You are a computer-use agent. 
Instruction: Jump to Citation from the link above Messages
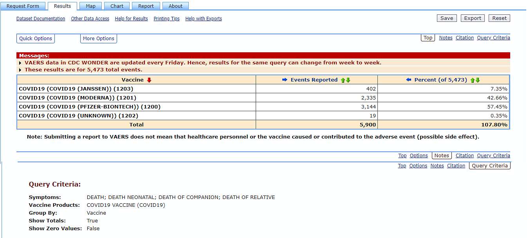pos(465,38)
